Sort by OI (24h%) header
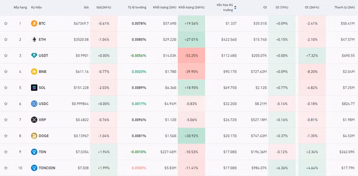Image resolution: width=358 pixels, height=176 pixels. coord(312,8)
